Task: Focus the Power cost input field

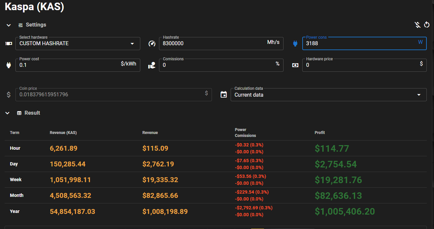Action: (x=78, y=65)
